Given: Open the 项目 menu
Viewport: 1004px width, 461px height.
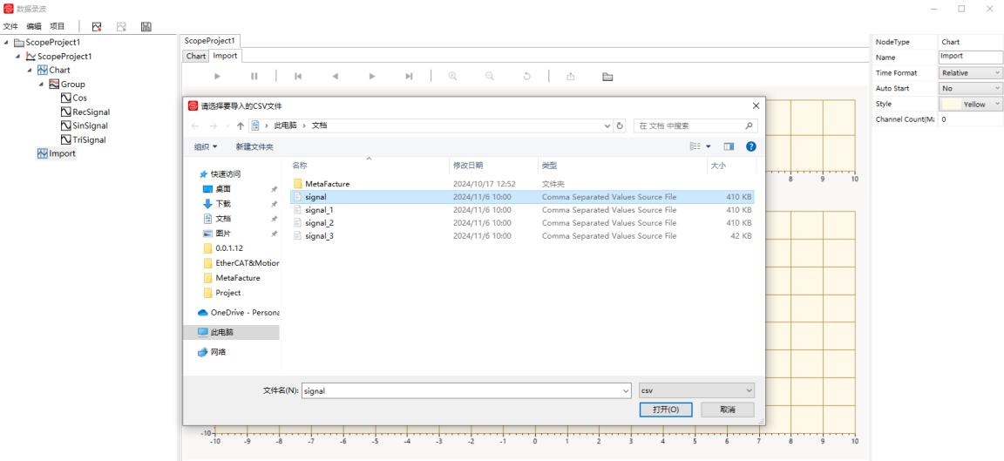Looking at the screenshot, I should (x=58, y=26).
